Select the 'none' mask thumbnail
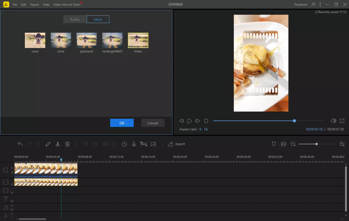 click(35, 40)
